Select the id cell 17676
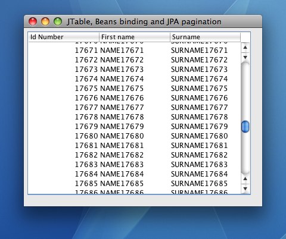This screenshot has height=239, width=286. (x=64, y=98)
